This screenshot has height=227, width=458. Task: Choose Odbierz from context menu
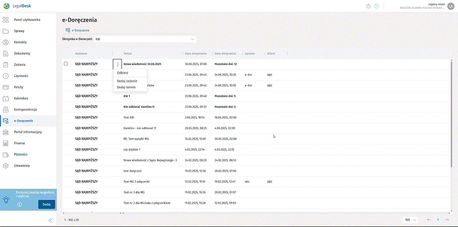pos(122,73)
